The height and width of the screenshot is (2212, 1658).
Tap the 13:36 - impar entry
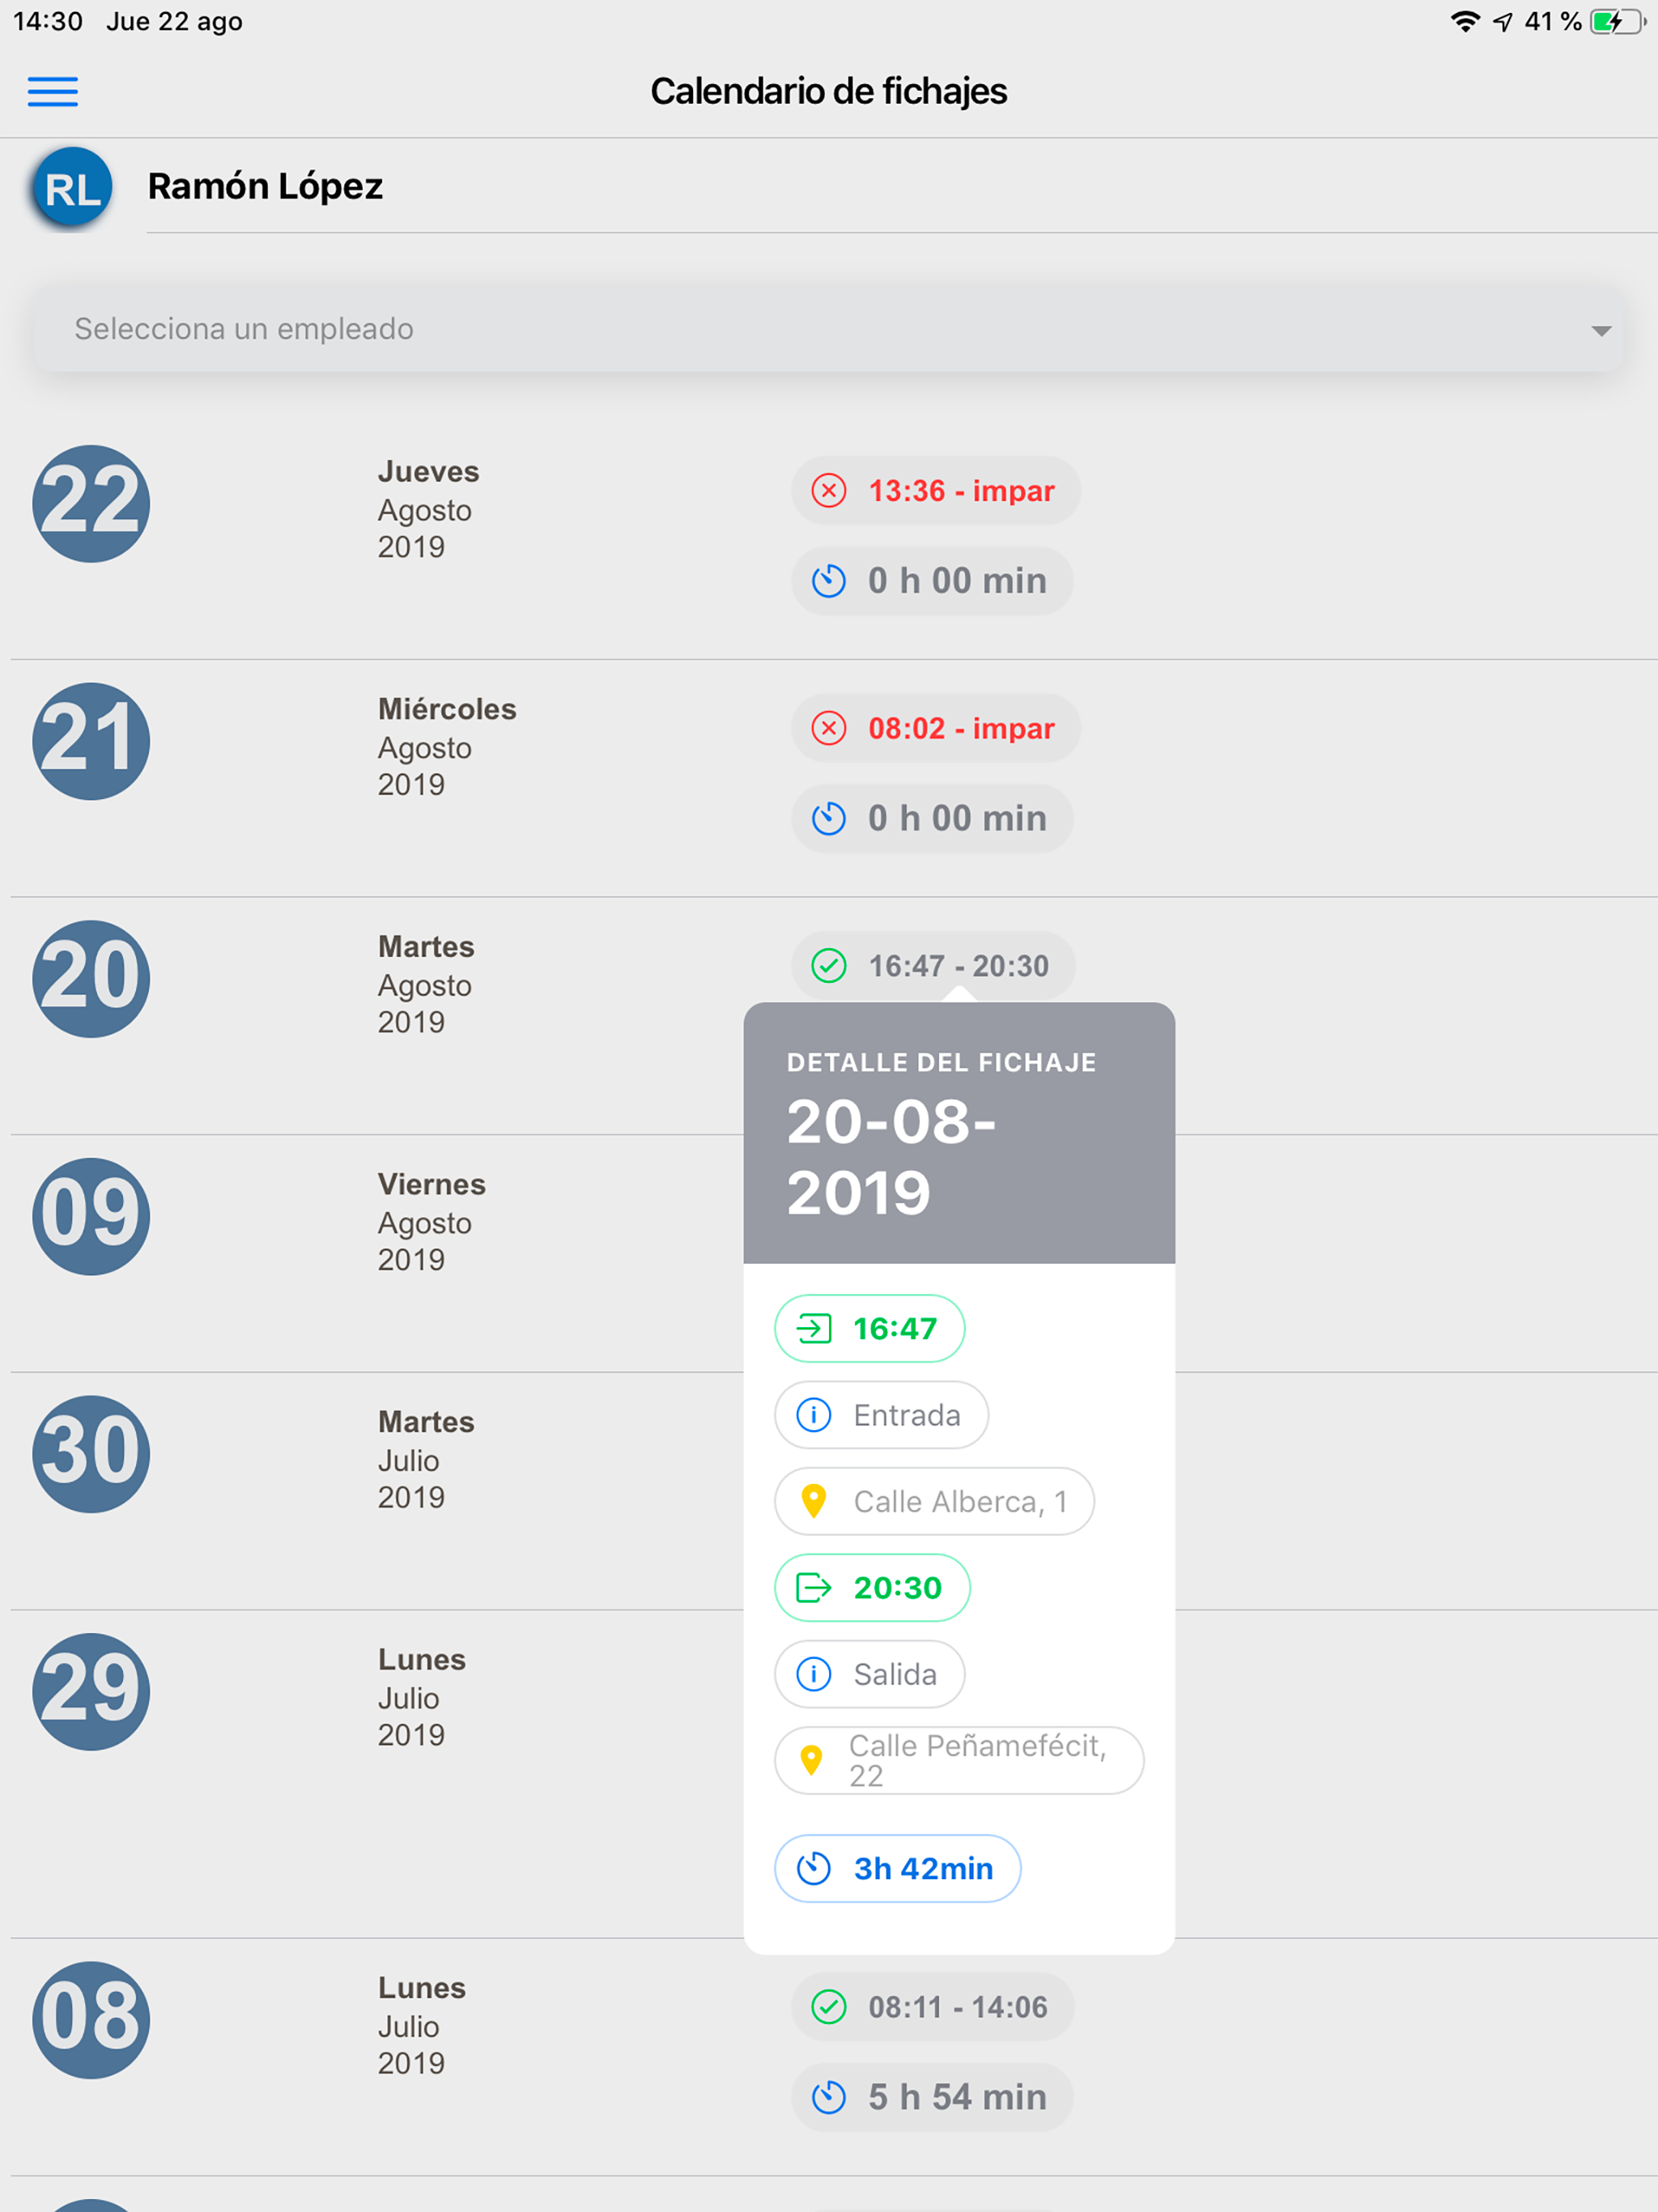coord(935,491)
